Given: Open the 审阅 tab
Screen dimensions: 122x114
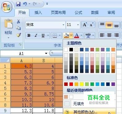Looking at the screenshot, I should point(111,13).
